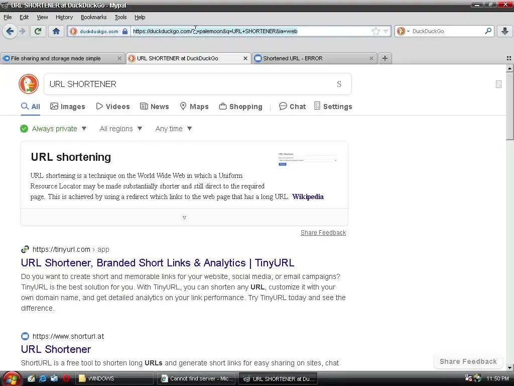Open the URL history dropdown arrow

(x=386, y=31)
